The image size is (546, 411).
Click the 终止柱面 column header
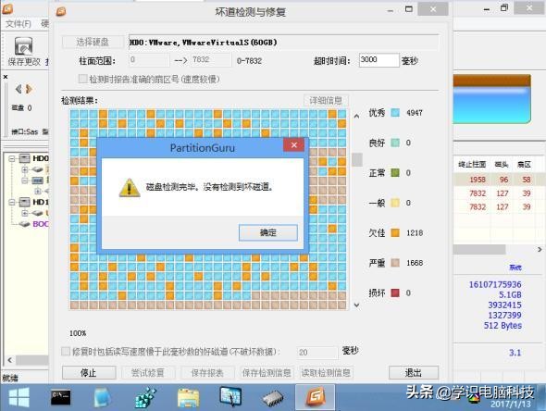[472, 165]
